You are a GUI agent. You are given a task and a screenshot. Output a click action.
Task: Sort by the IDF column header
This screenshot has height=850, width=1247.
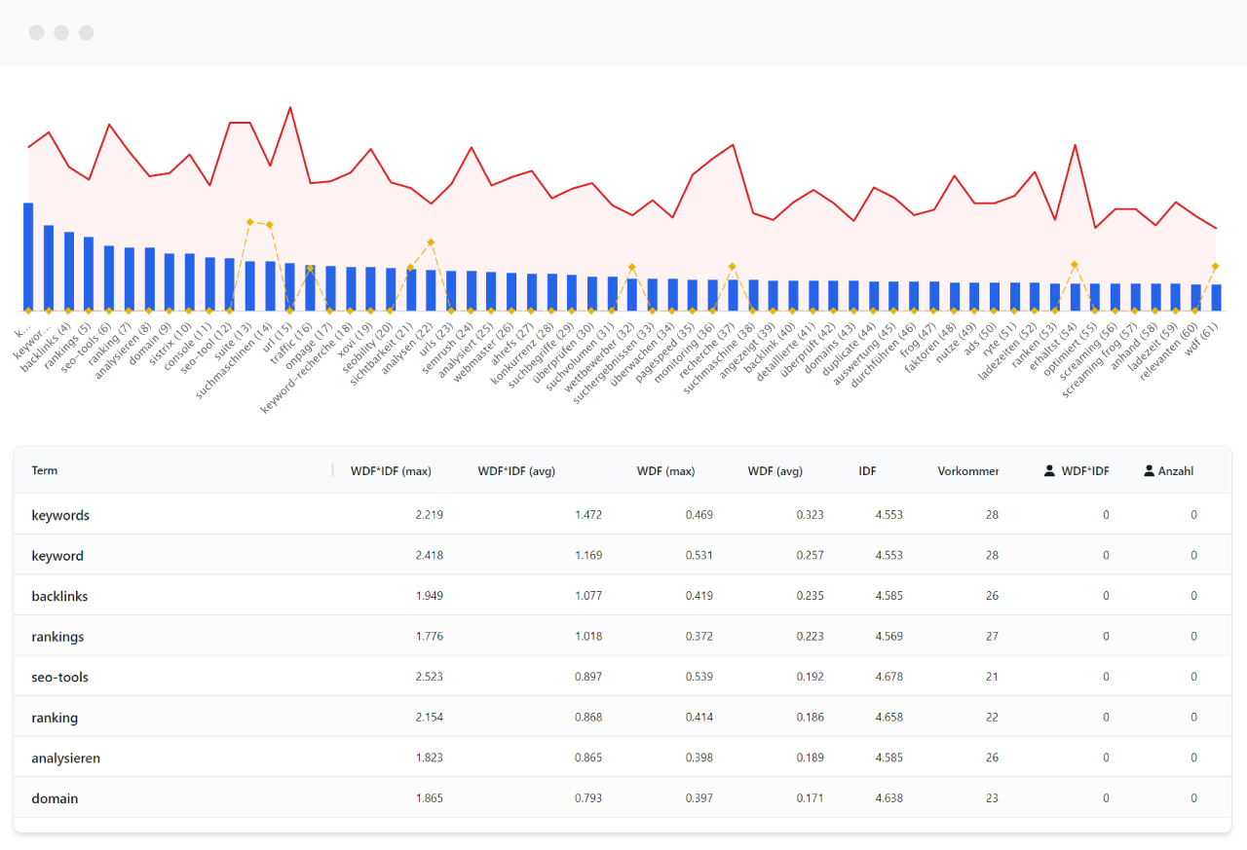pyautogui.click(x=867, y=471)
